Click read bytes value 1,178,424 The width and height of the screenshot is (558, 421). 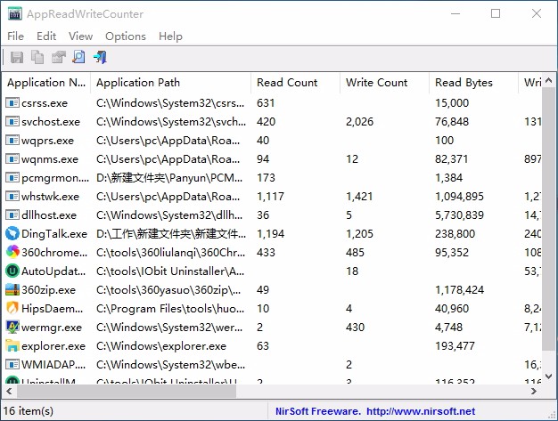(459, 290)
